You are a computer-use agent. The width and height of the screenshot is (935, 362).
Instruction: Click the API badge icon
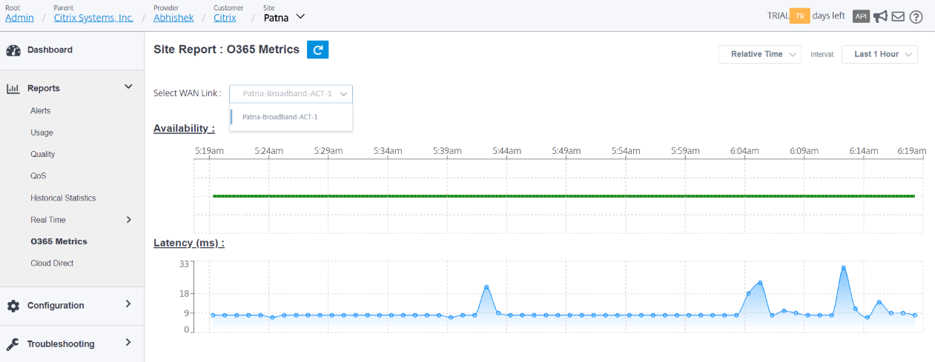click(861, 16)
